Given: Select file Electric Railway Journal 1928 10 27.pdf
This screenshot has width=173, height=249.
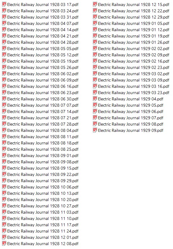Looking at the screenshot, I should click(x=40, y=206).
